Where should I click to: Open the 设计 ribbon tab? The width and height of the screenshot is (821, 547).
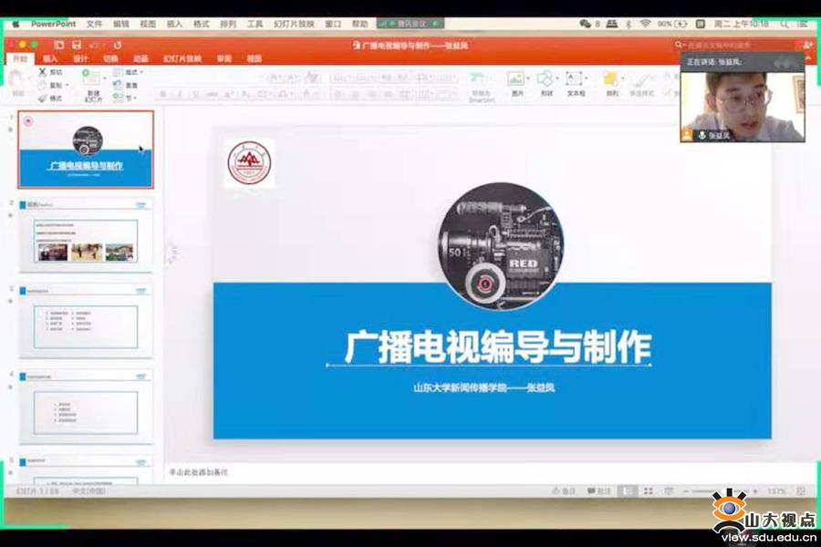tap(80, 58)
